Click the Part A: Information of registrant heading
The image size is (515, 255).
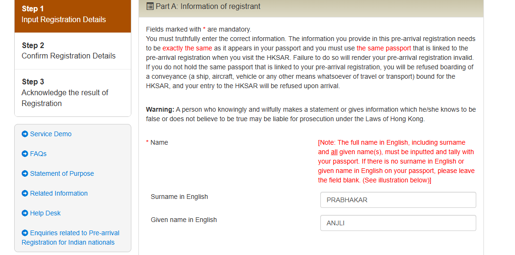pyautogui.click(x=208, y=6)
